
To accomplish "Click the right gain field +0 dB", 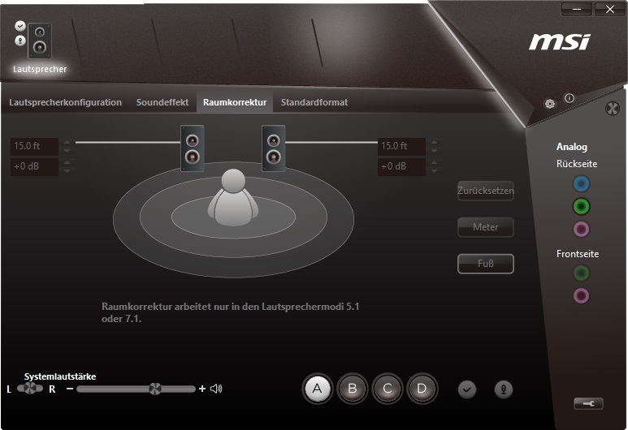I will [401, 166].
